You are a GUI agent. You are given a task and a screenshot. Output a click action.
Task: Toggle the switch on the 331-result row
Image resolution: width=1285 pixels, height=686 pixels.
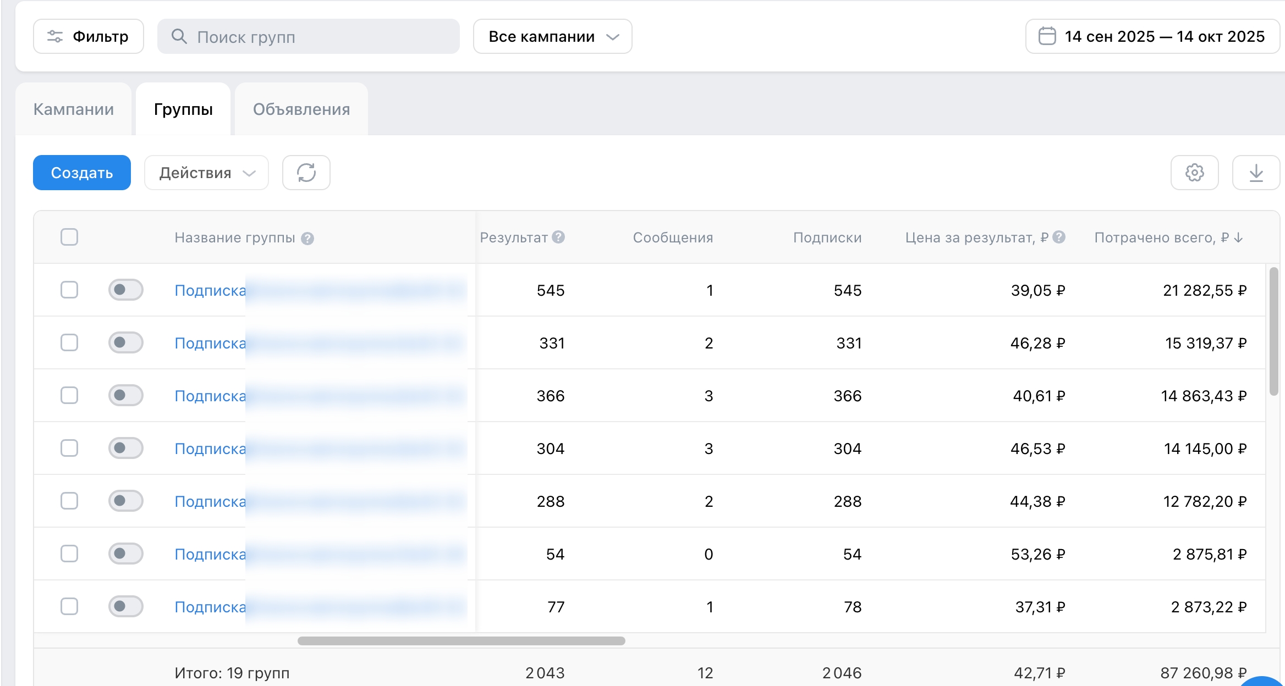coord(125,342)
